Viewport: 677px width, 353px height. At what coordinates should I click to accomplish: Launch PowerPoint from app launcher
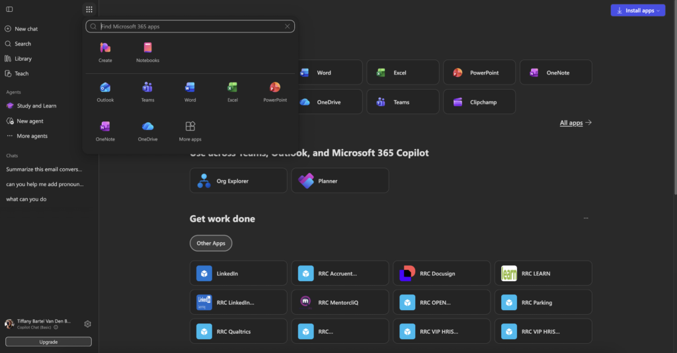coord(275,92)
